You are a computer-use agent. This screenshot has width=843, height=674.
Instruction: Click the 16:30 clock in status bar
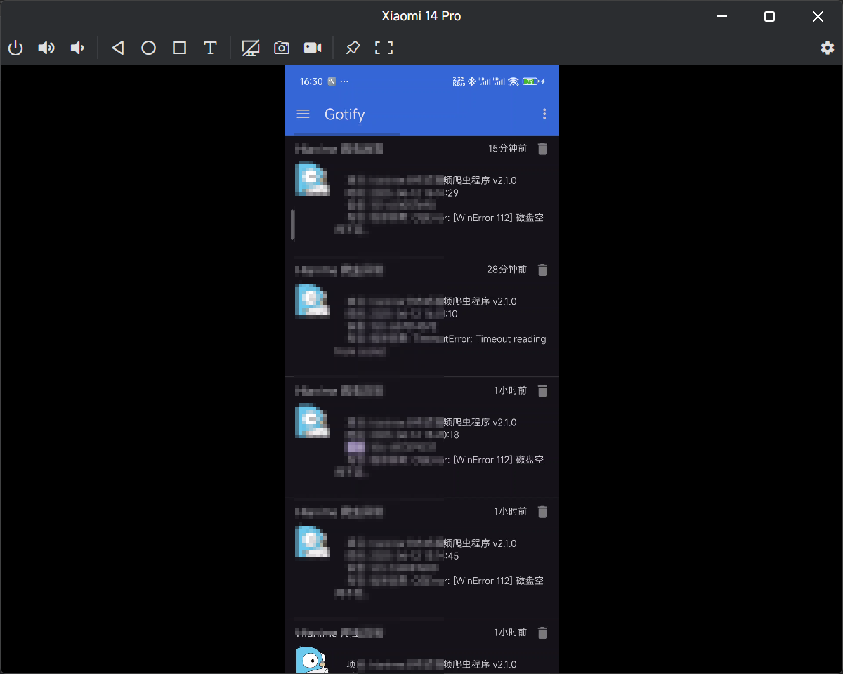tap(311, 81)
